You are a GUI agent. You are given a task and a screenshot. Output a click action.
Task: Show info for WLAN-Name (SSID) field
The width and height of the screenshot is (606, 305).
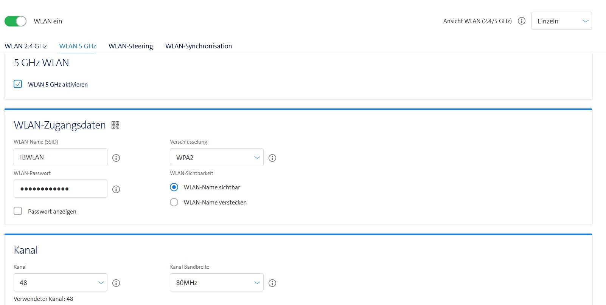(116, 158)
